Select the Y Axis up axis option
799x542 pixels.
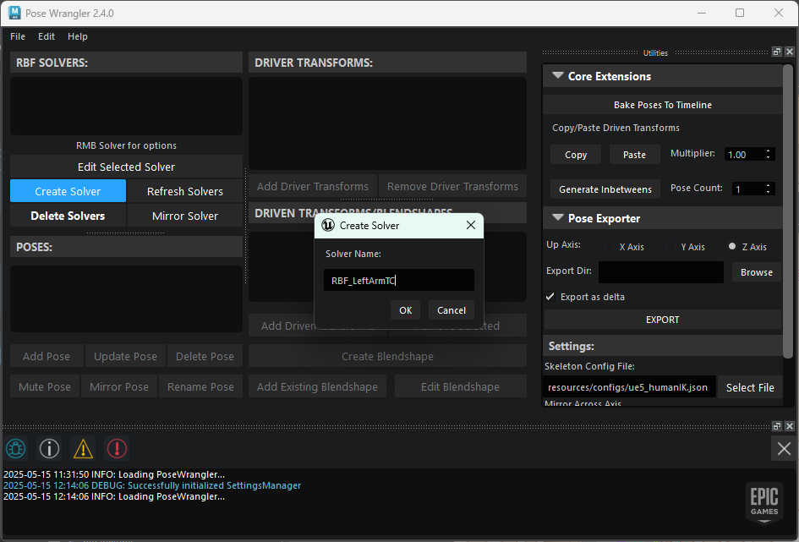click(x=671, y=247)
